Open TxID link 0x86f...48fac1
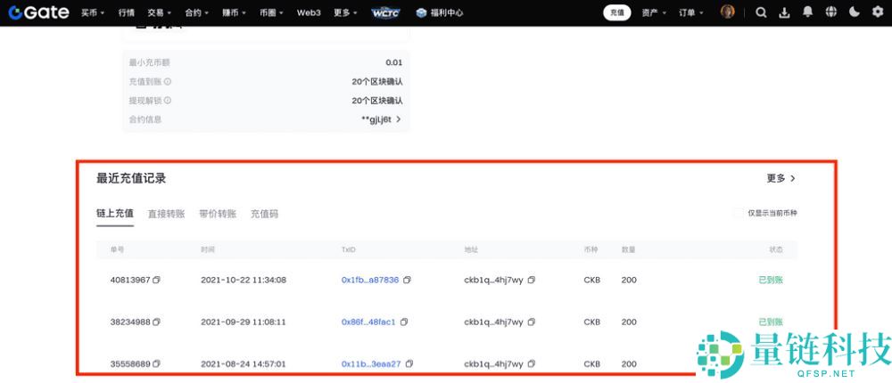The width and height of the screenshot is (892, 383). [x=368, y=322]
